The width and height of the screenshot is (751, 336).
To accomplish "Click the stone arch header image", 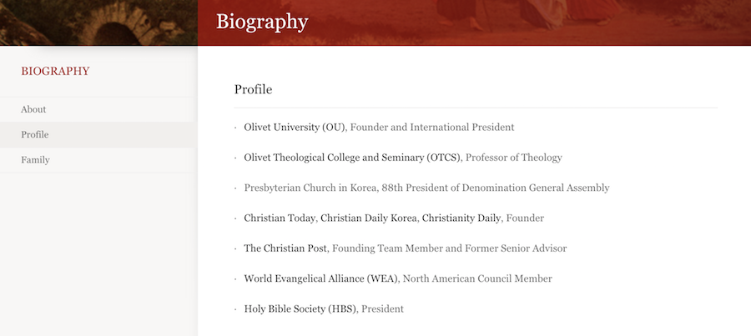I will point(98,23).
